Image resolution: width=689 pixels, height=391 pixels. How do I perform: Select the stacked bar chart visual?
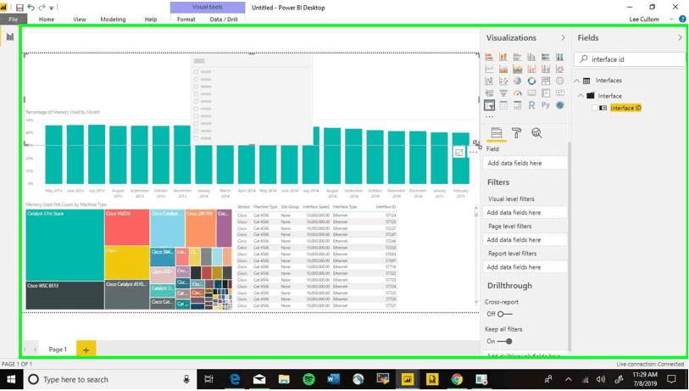tap(489, 57)
